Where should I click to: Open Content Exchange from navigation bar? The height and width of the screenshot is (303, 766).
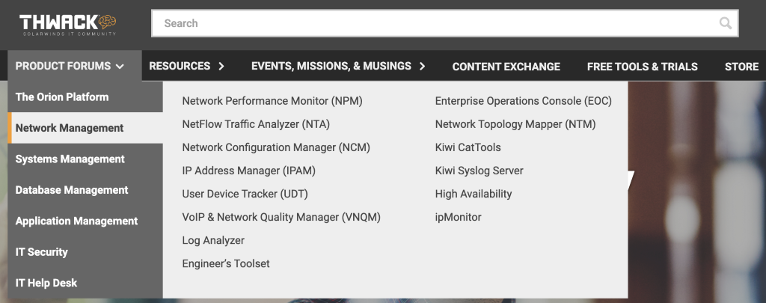coord(506,67)
